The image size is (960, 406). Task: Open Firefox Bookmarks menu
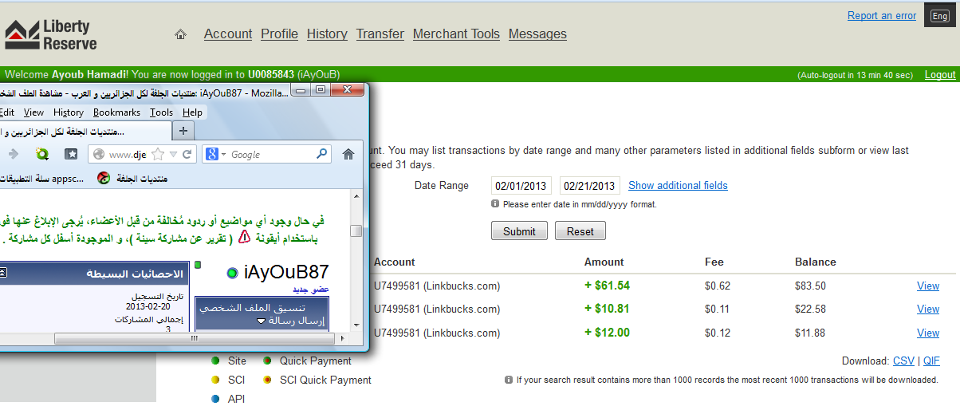coord(116,112)
